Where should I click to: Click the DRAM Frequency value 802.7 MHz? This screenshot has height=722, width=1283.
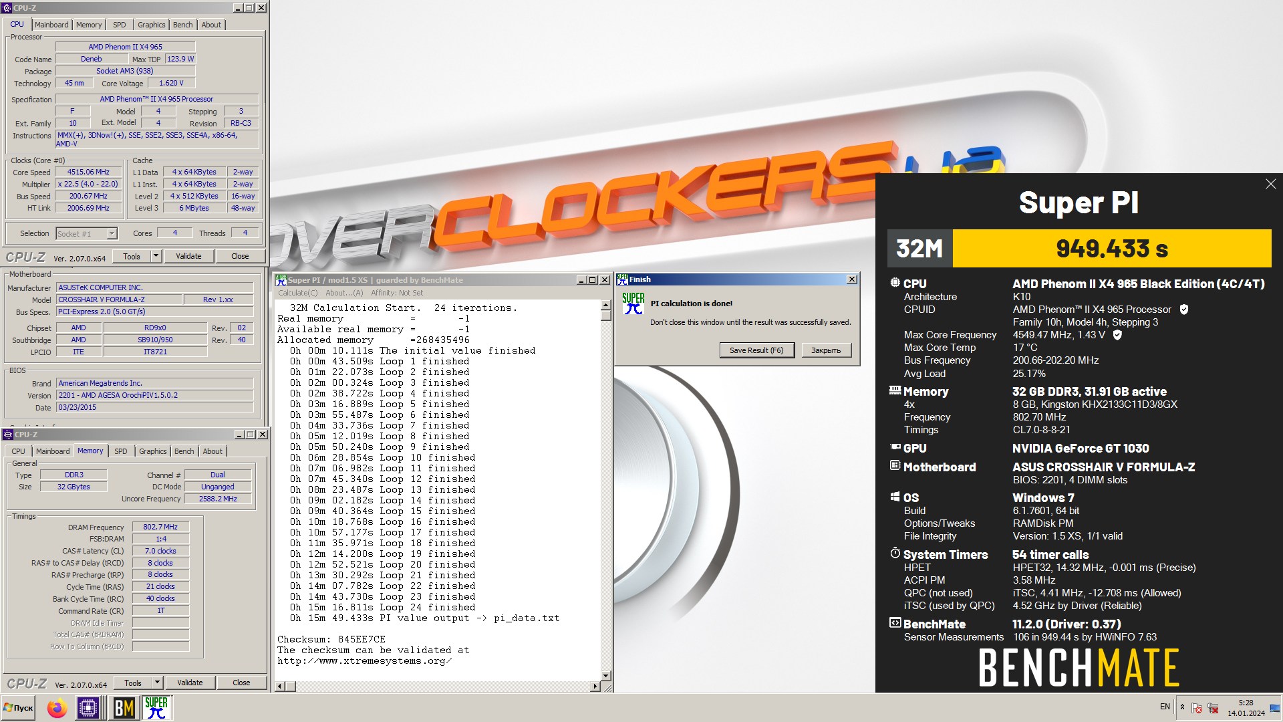pyautogui.click(x=160, y=527)
